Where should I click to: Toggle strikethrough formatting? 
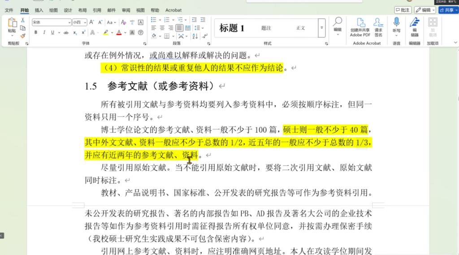[66, 32]
